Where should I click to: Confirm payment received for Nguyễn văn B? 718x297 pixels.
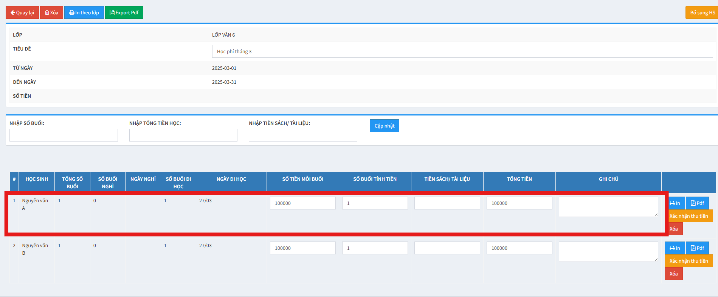coord(689,261)
